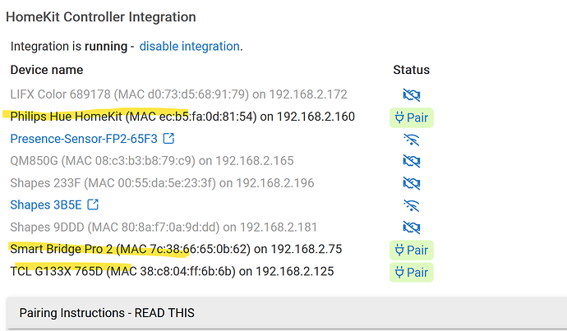Pair the Philips Hue HomeKit device
567x331 pixels.
pos(411,117)
